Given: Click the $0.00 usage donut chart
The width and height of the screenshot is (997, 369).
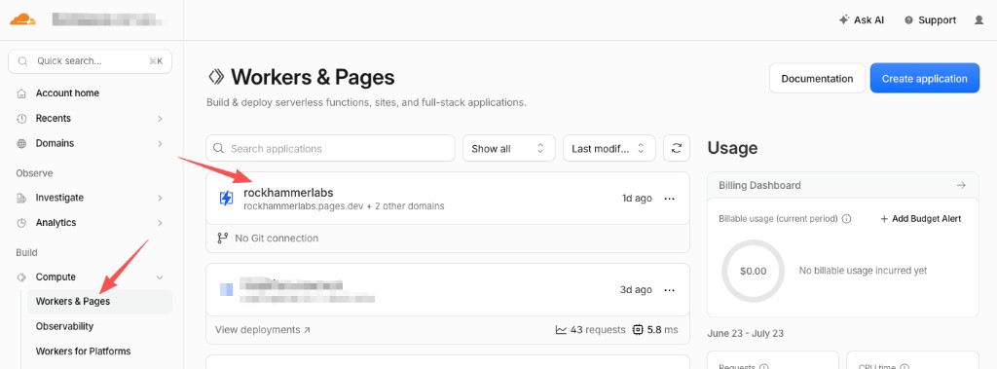Looking at the screenshot, I should tap(754, 271).
